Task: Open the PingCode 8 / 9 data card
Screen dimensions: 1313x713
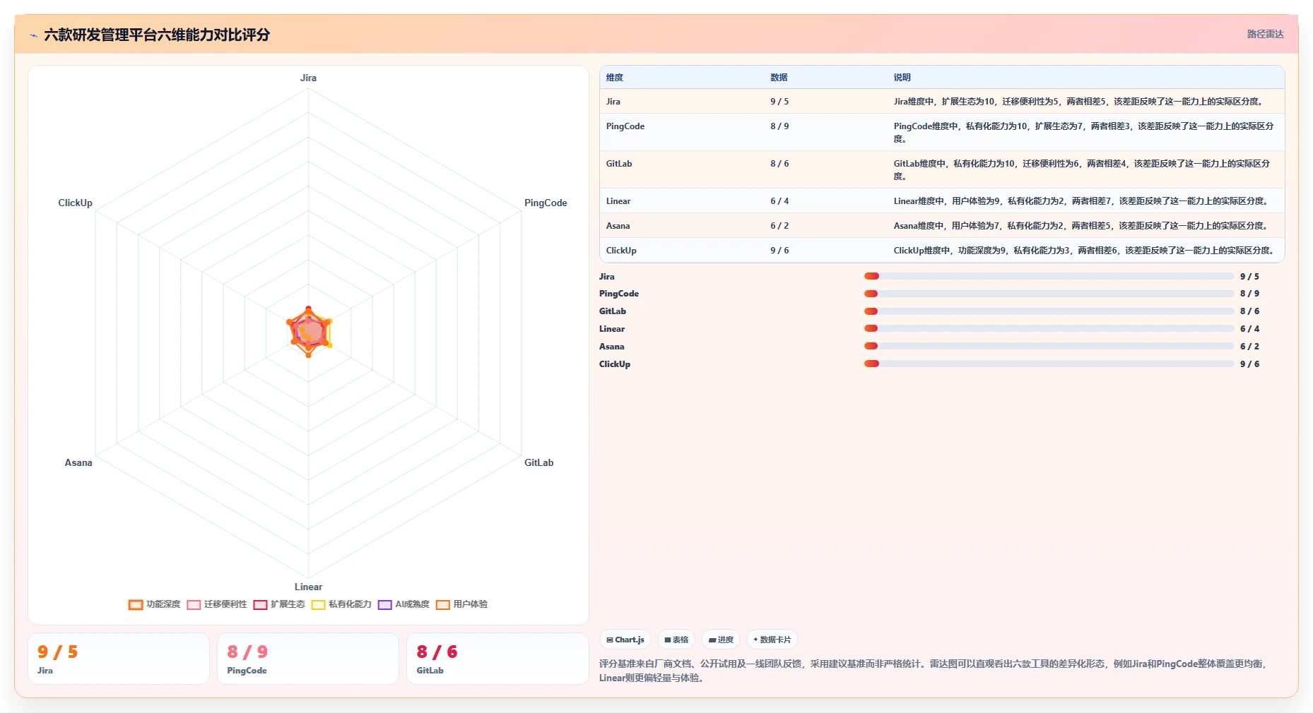Action: [308, 659]
